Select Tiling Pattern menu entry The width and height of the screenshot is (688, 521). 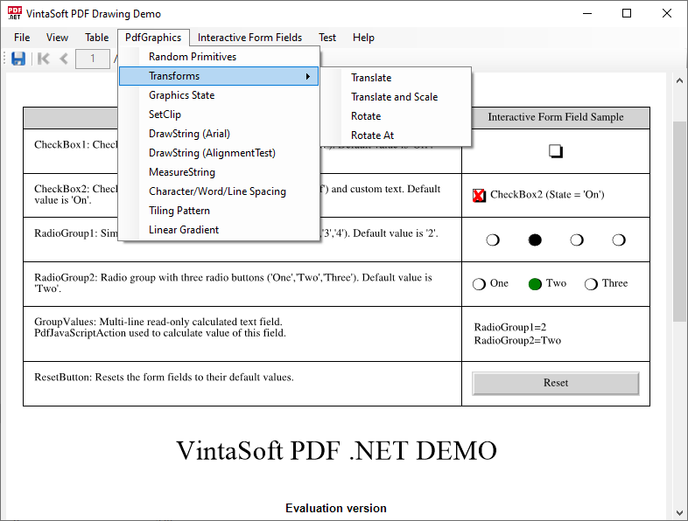click(179, 211)
